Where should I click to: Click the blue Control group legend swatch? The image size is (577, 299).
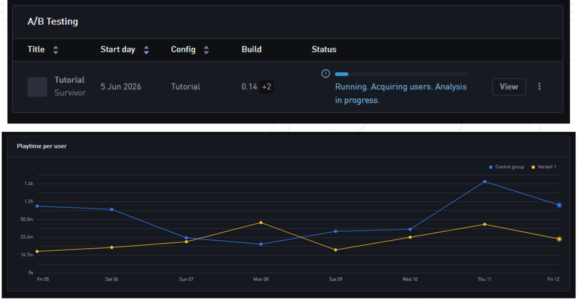[491, 167]
